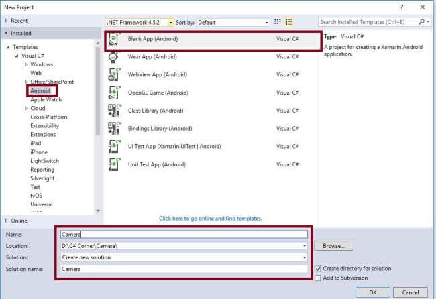Select the Apple Watch category
This screenshot has width=436, height=299.
[x=46, y=99]
